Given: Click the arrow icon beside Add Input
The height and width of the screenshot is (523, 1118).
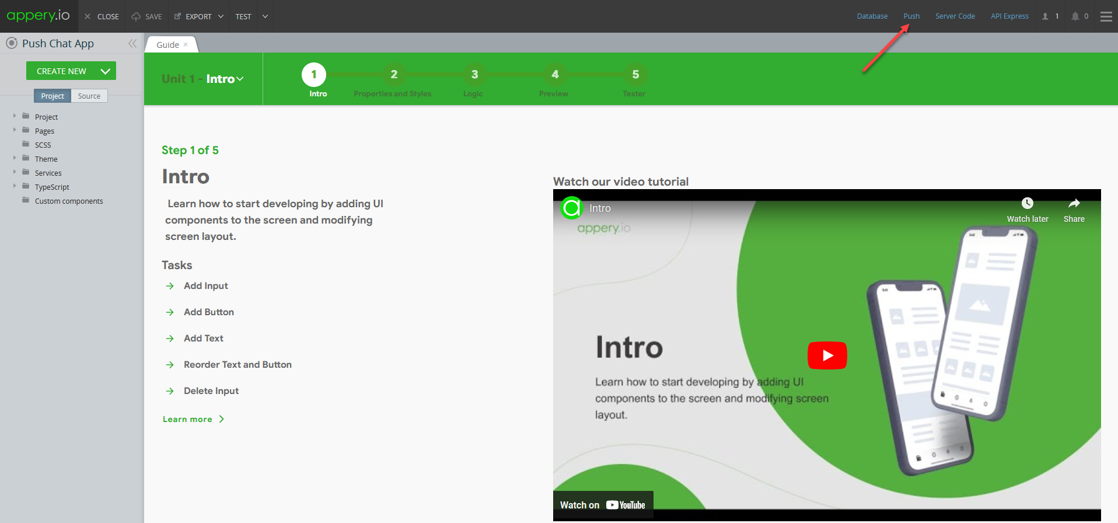Looking at the screenshot, I should point(170,286).
